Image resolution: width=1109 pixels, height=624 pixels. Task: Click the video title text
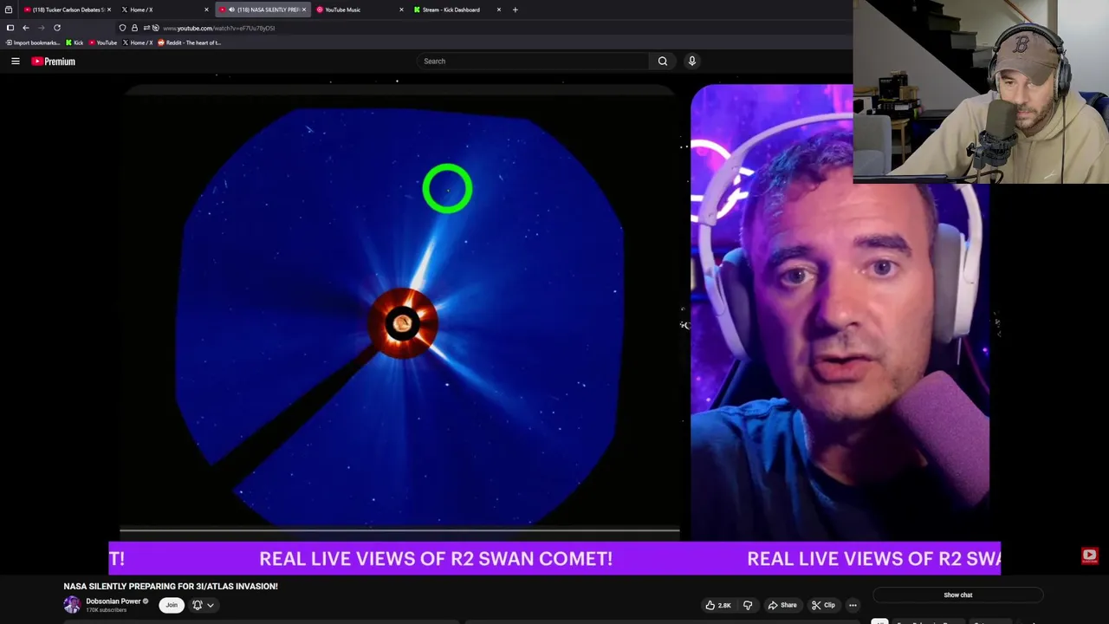click(x=171, y=586)
